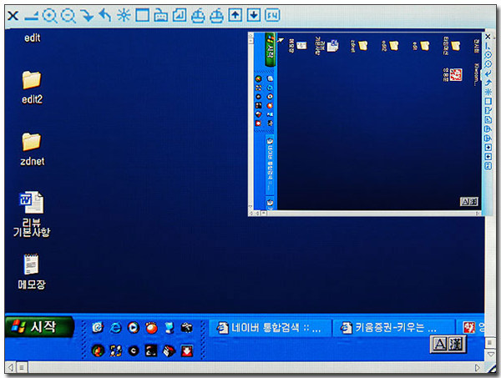Click the boxed up arrow toolbar icon
501x378 pixels.
(235, 15)
